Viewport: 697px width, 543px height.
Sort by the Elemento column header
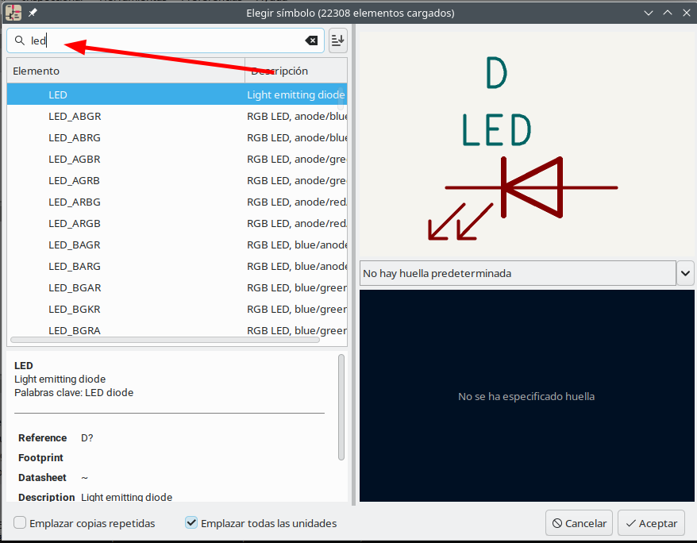pyautogui.click(x=125, y=71)
